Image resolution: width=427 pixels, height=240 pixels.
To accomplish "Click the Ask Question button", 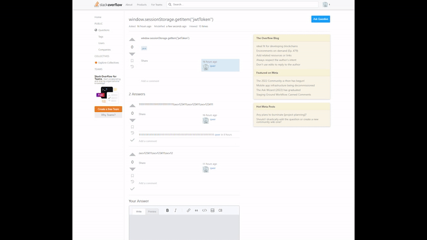I will point(321,19).
